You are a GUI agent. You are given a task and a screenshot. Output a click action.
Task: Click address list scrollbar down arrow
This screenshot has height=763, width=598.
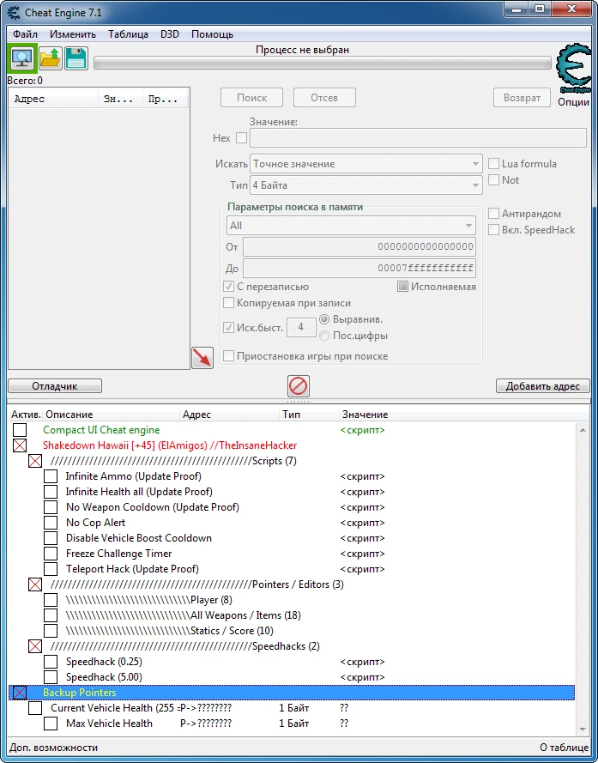583,729
